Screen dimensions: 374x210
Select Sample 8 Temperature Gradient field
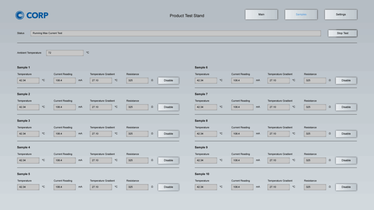click(x=279, y=134)
